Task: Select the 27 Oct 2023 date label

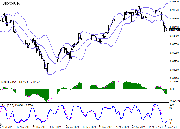Action: 7,127
